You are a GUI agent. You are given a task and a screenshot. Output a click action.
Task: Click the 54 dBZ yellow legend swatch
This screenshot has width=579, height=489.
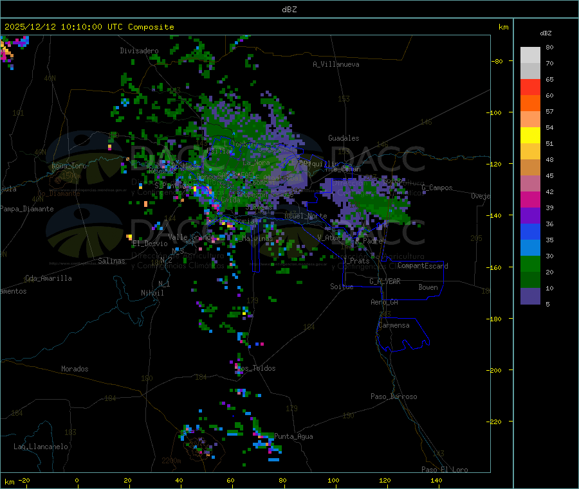pyautogui.click(x=530, y=136)
